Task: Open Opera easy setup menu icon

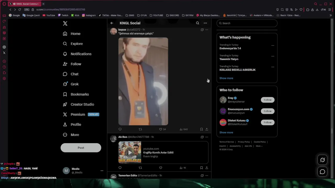Action: [x=330, y=10]
